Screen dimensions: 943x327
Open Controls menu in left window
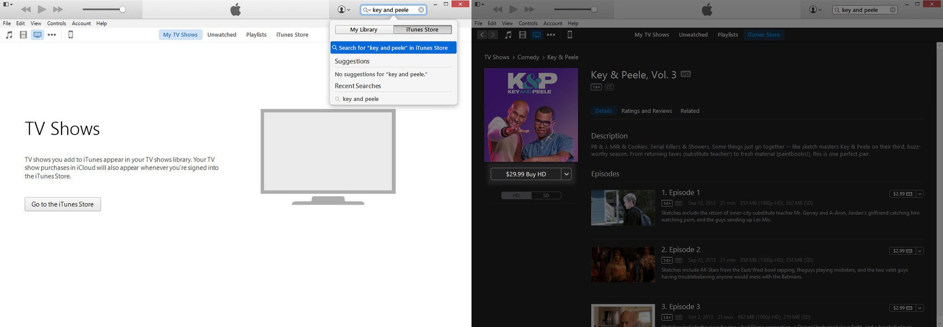tap(57, 23)
